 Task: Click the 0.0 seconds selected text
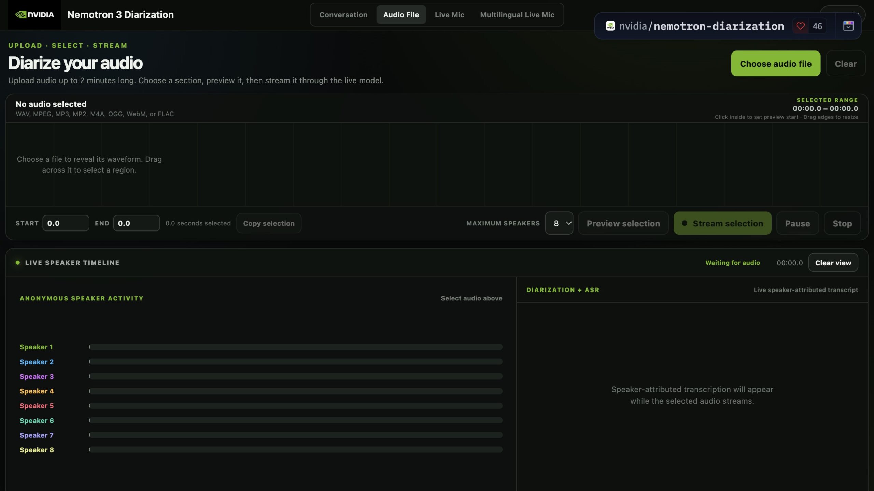pos(198,223)
